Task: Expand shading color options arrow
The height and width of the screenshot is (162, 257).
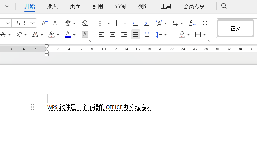Action: coord(188,35)
